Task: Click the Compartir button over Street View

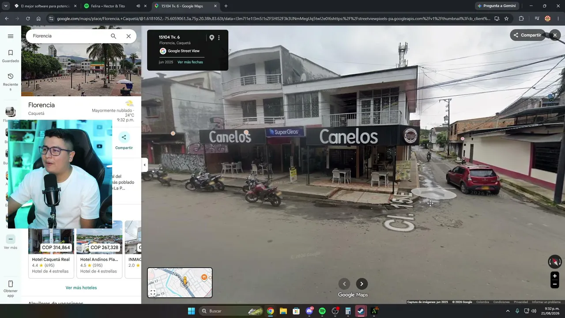Action: tap(527, 35)
